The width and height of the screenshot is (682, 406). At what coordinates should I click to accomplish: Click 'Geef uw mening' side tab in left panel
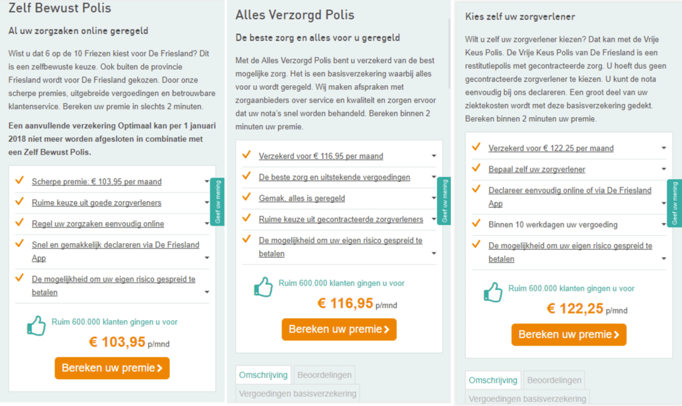tap(216, 202)
